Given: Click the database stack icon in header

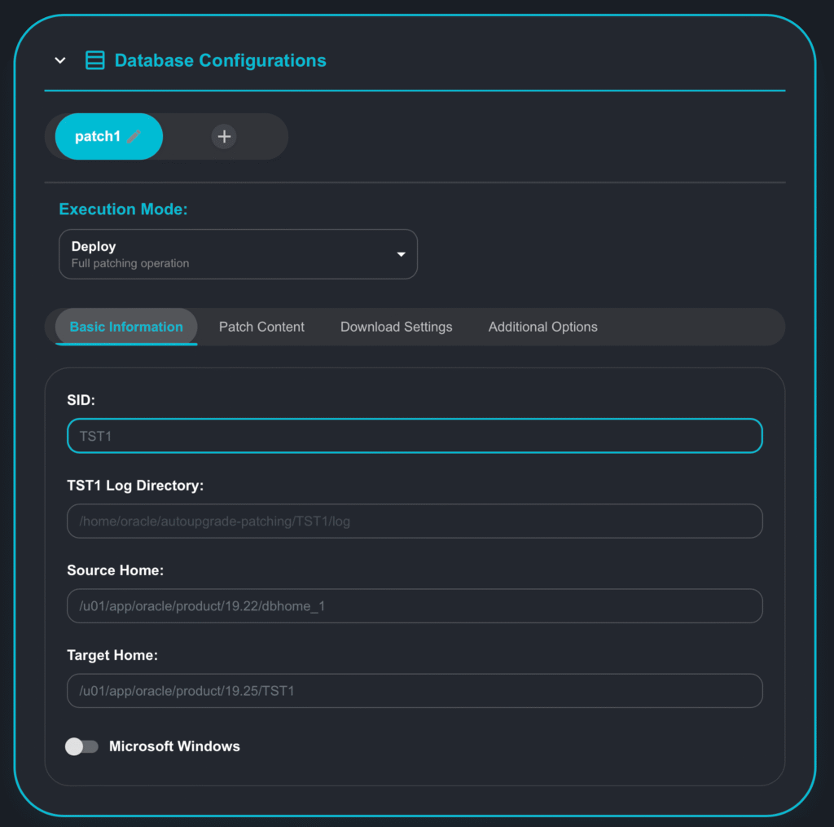Looking at the screenshot, I should coord(95,60).
